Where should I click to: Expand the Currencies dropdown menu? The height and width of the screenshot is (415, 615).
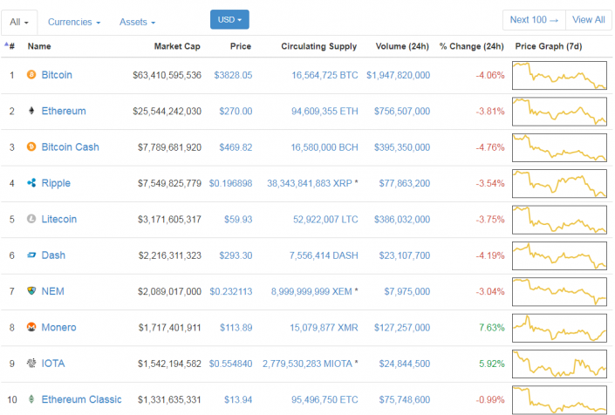pyautogui.click(x=73, y=21)
